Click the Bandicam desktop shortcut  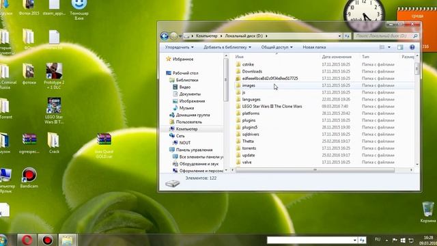pyautogui.click(x=29, y=178)
